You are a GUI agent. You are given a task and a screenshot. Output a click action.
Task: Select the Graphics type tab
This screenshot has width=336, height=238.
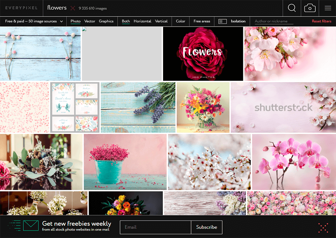click(106, 21)
